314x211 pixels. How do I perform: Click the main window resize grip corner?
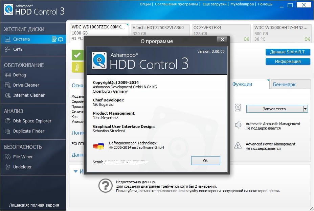(311, 208)
